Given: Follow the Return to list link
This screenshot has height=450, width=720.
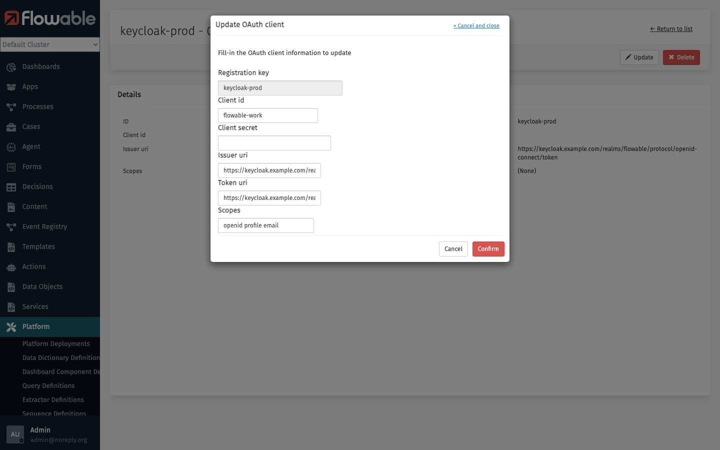Looking at the screenshot, I should (671, 28).
